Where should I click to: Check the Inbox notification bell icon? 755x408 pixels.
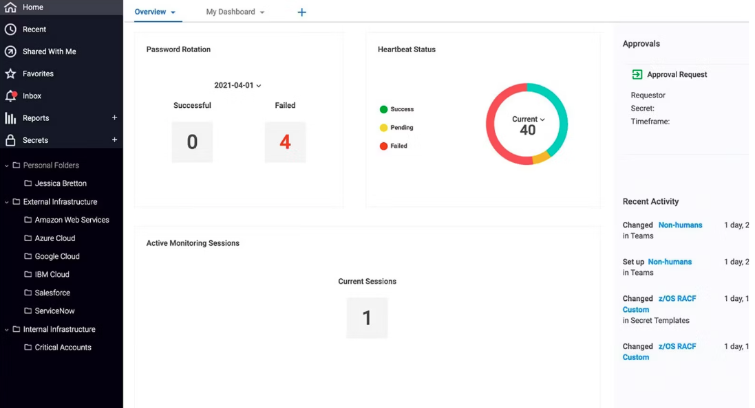tap(10, 95)
